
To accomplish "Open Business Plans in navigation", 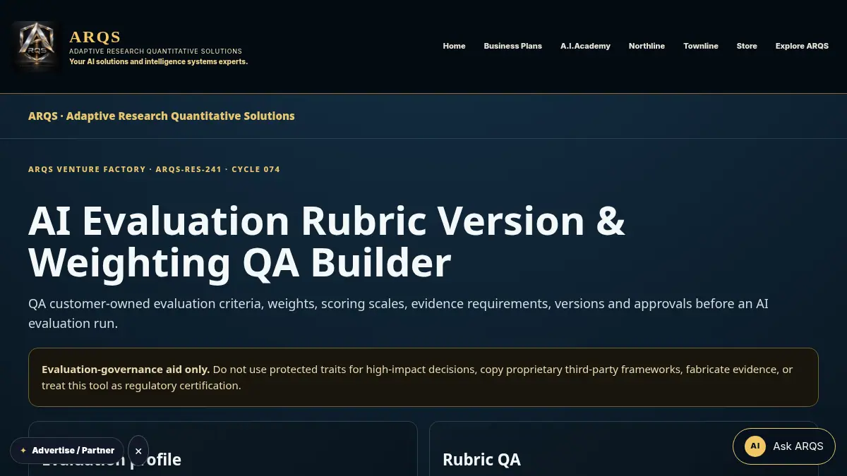I will (513, 46).
